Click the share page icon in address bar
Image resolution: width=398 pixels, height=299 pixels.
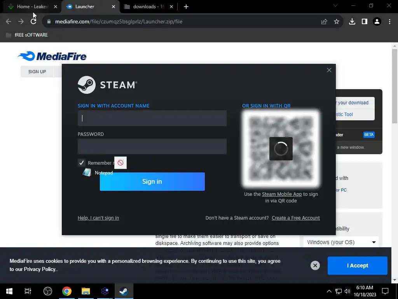tap(324, 22)
